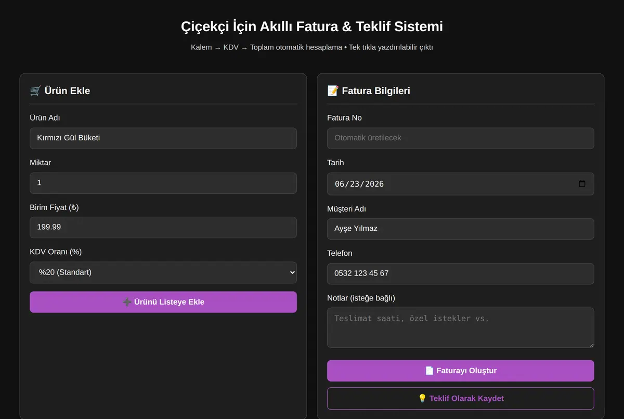Select the Telefon input field

461,273
